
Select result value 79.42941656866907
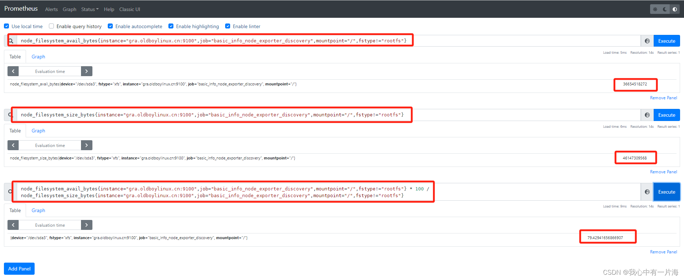point(605,238)
